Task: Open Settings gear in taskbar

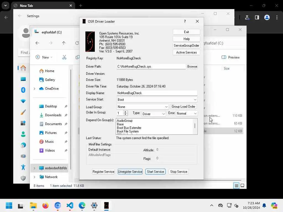Action: (x=94, y=205)
